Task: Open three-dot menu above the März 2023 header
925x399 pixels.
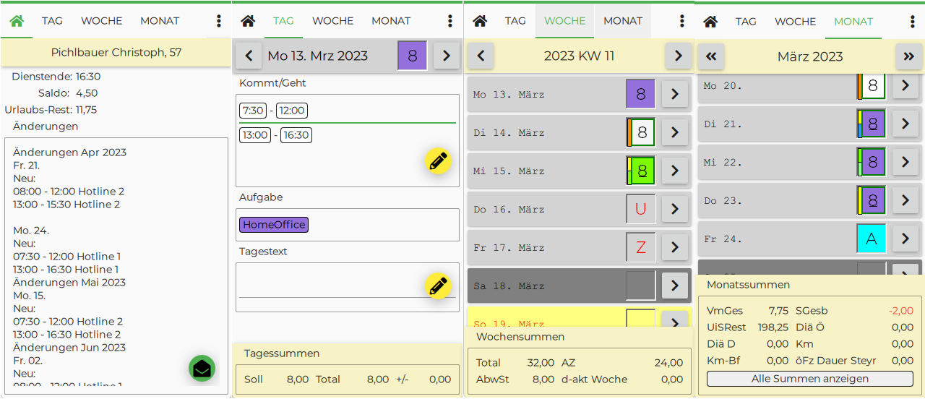Action: (x=913, y=21)
